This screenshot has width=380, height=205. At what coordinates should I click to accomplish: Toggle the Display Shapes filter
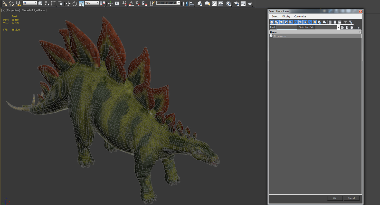[277, 22]
